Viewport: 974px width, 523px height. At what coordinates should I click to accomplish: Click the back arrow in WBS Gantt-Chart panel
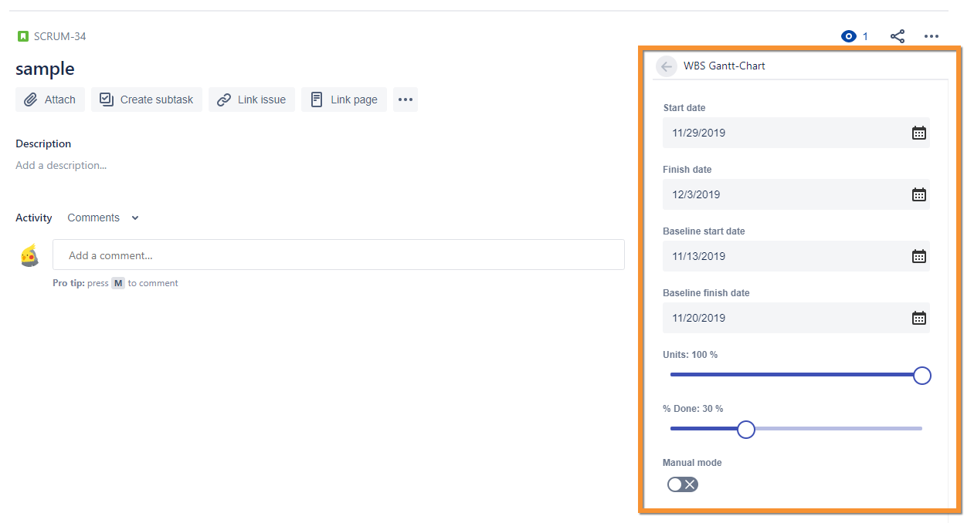click(667, 66)
